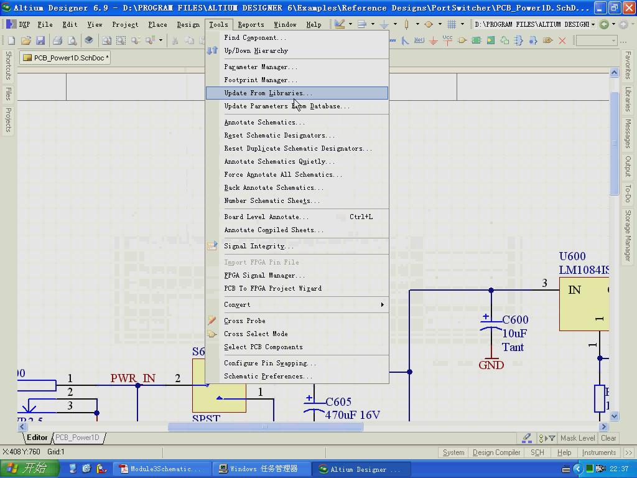Open existing document with folder icon
The height and width of the screenshot is (478, 637).
[26, 40]
